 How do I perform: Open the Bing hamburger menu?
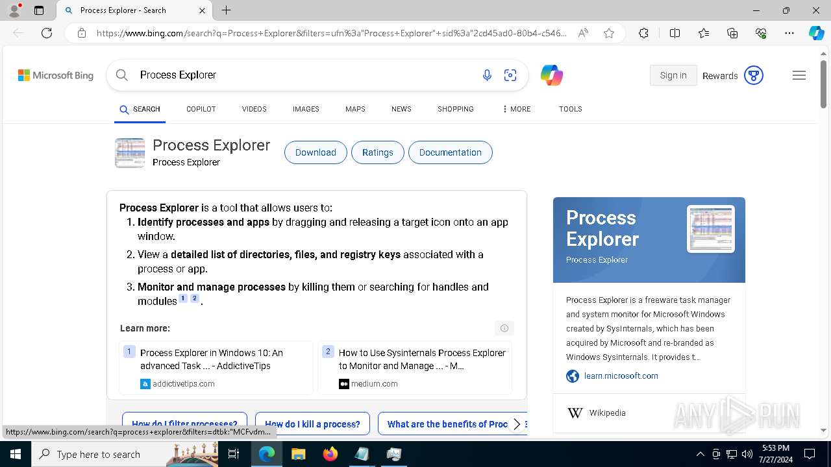click(799, 75)
